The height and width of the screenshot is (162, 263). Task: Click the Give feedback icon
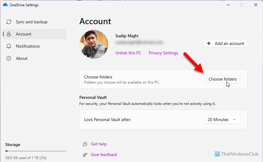[85, 154]
